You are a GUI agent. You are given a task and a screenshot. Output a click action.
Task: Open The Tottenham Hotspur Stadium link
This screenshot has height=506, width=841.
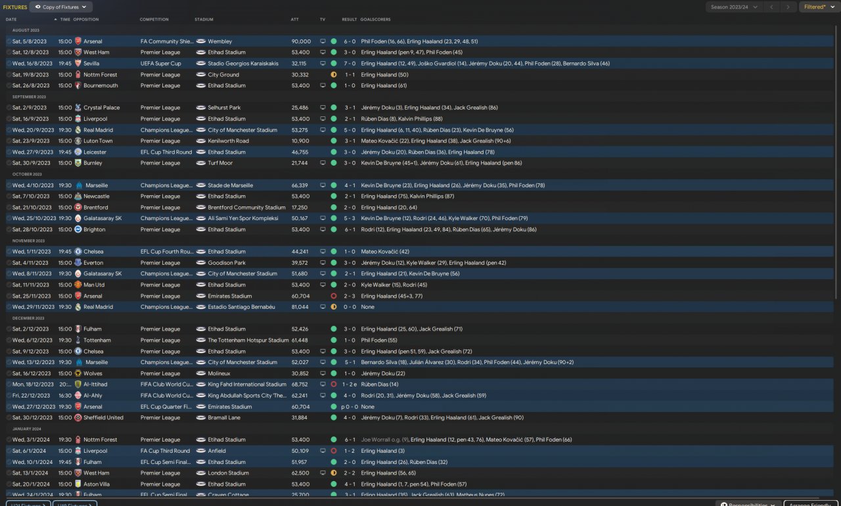[x=248, y=340]
